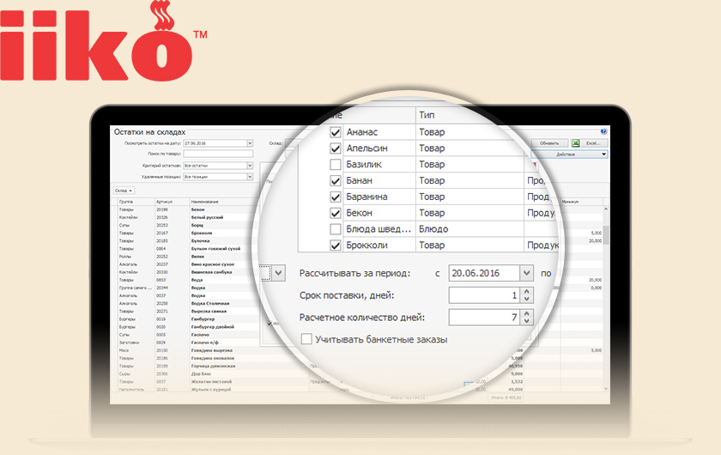Select the Говядина вырезка row

point(212,350)
